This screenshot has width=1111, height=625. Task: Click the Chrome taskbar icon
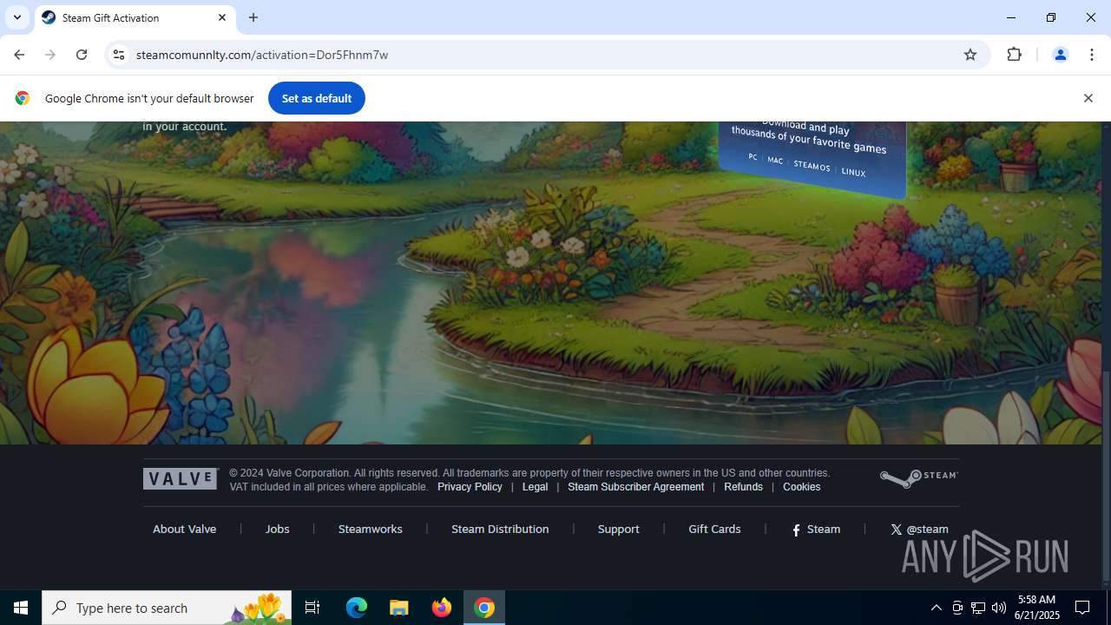tap(484, 608)
